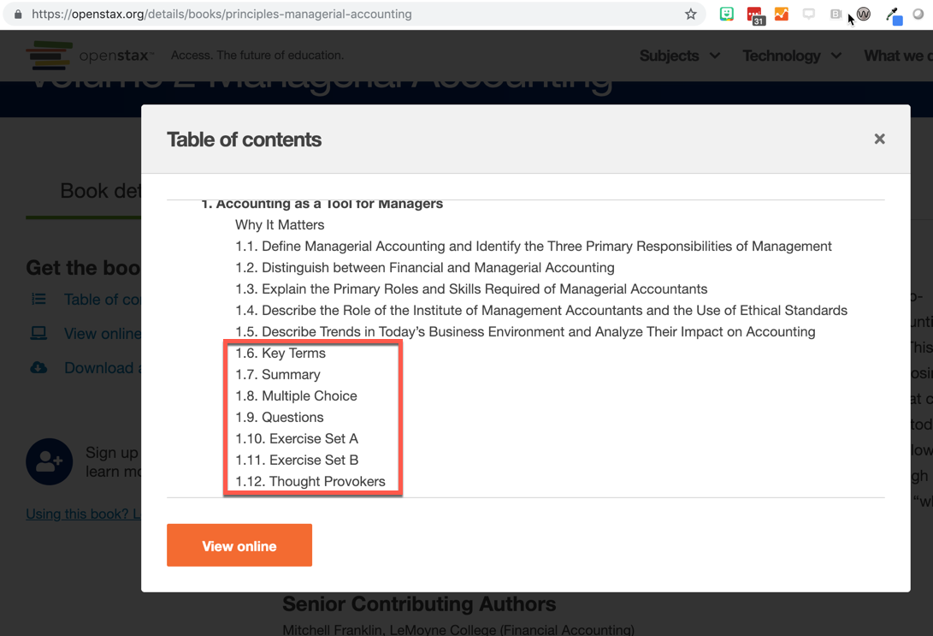Click the Sign up person icon
Viewport: 933px width, 636px height.
(x=49, y=461)
